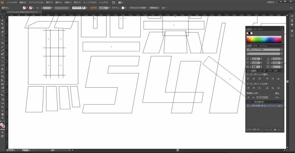
Task: Pick a color from the spectrum bar
Action: [264, 39]
